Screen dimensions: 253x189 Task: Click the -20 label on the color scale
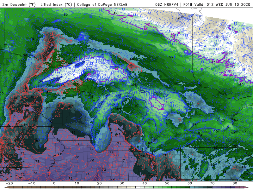click(x=9, y=183)
